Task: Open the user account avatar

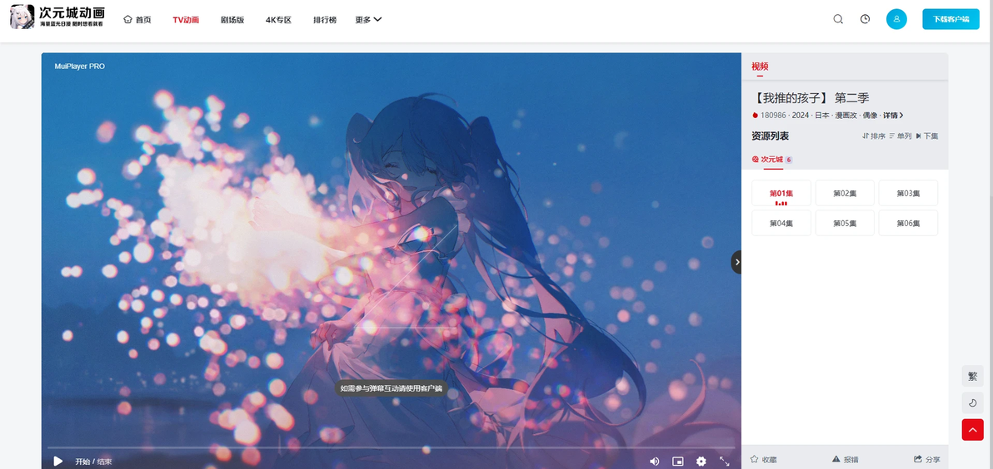Action: (896, 19)
